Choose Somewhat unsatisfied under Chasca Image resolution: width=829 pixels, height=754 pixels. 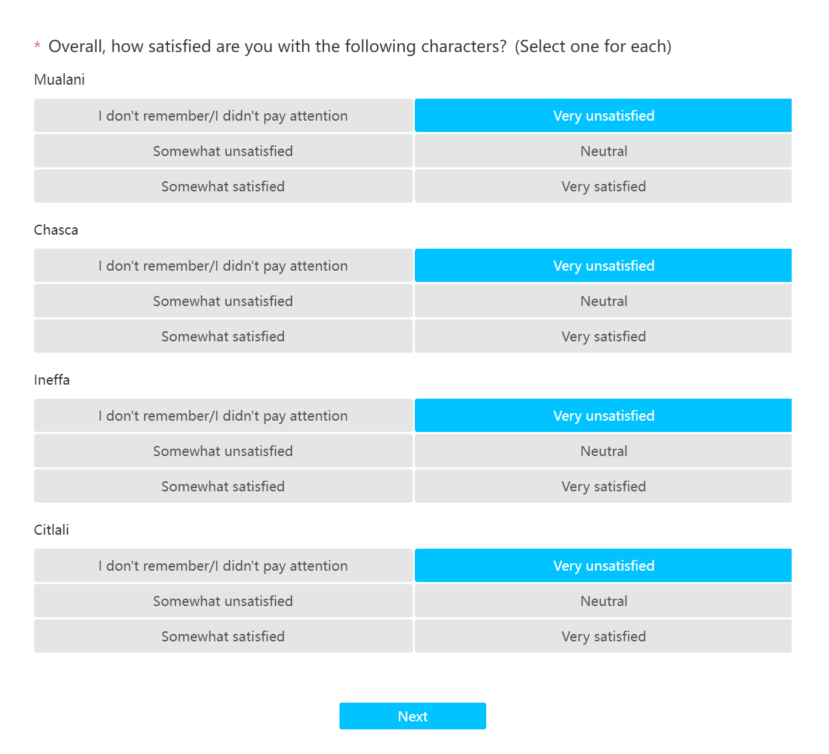point(223,301)
